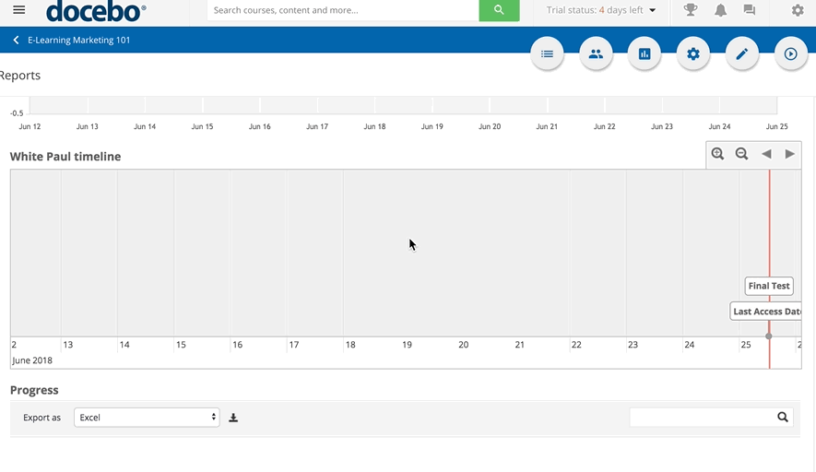The width and height of the screenshot is (816, 472).
Task: Click the Jun 12 chart axis label
Action: [30, 126]
